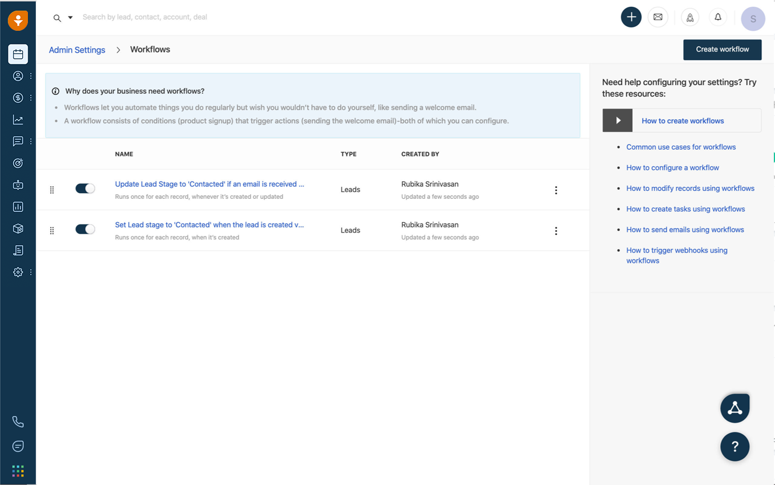Open the Deals dollar icon in sidebar
This screenshot has height=485, width=775.
coord(18,98)
